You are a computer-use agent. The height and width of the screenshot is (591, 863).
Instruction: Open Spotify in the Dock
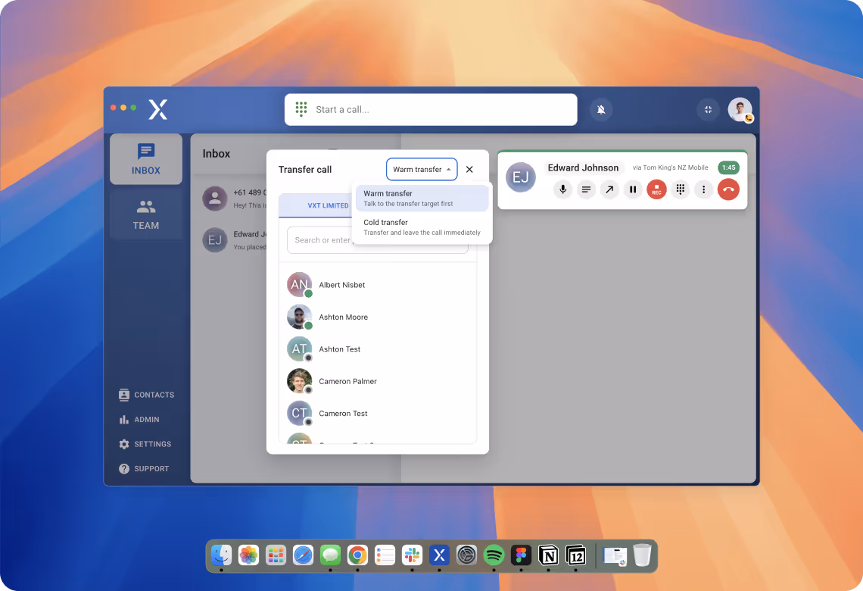click(494, 555)
